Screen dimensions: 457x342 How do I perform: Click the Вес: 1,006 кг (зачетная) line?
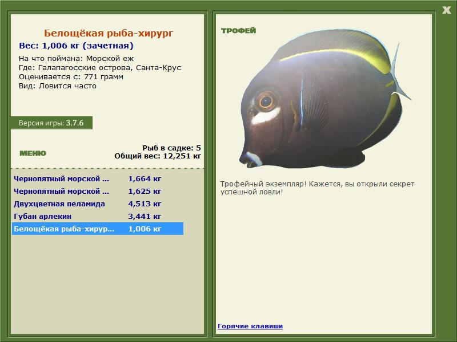pyautogui.click(x=76, y=46)
